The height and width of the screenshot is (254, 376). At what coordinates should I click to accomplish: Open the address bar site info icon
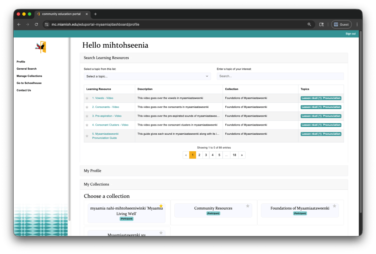tap(46, 24)
